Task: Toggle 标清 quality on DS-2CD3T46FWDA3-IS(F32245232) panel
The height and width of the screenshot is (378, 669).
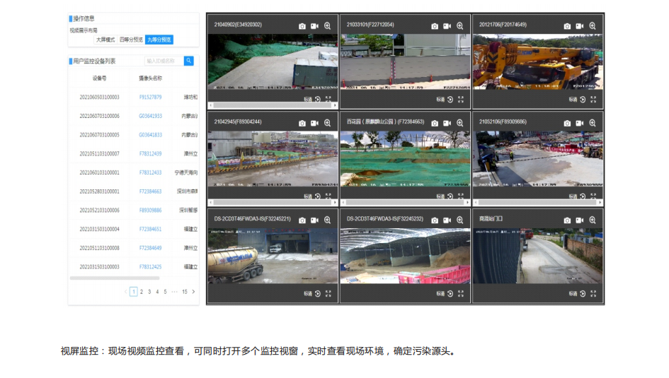Action: tap(440, 294)
